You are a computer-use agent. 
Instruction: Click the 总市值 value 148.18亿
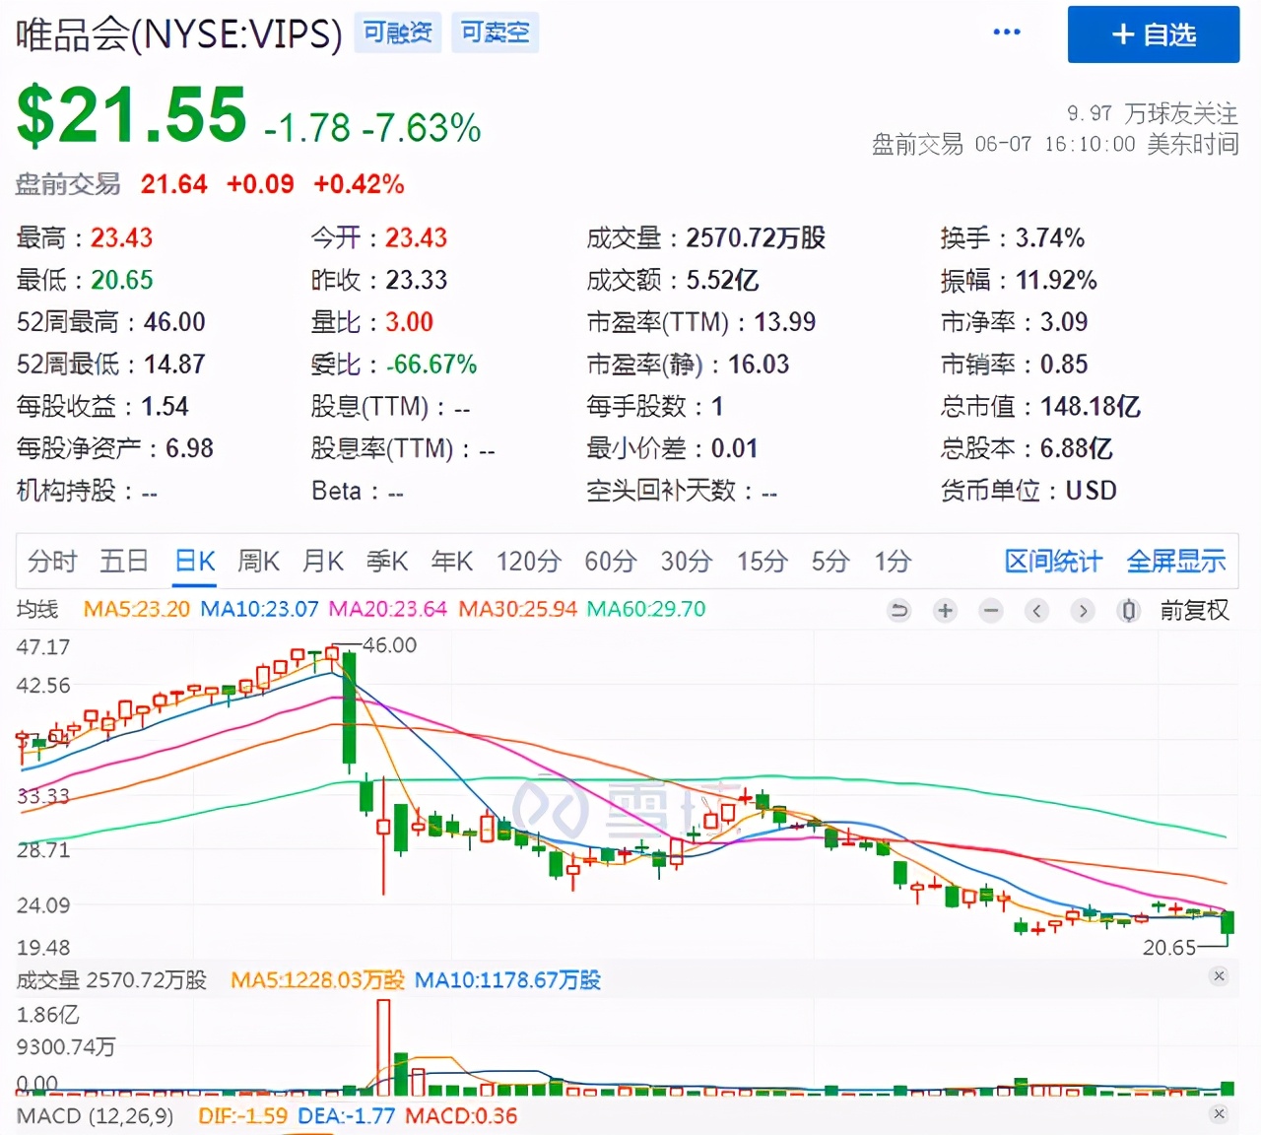tap(1091, 407)
